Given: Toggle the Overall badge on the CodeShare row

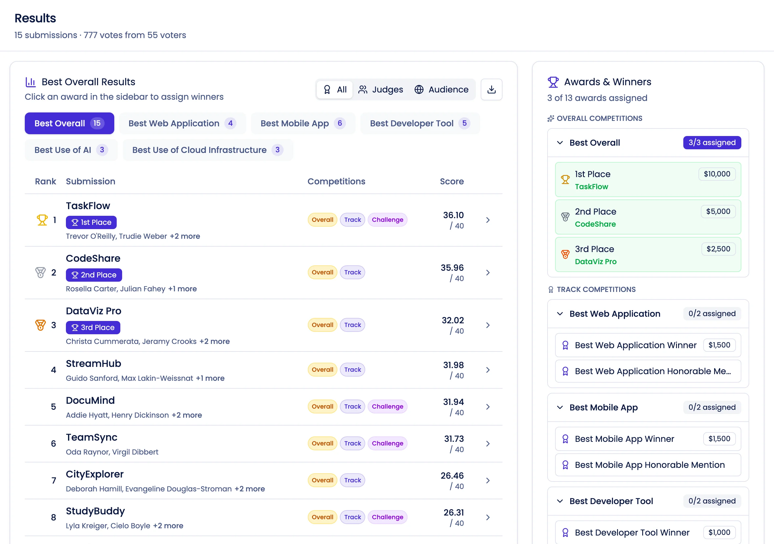Looking at the screenshot, I should 322,272.
